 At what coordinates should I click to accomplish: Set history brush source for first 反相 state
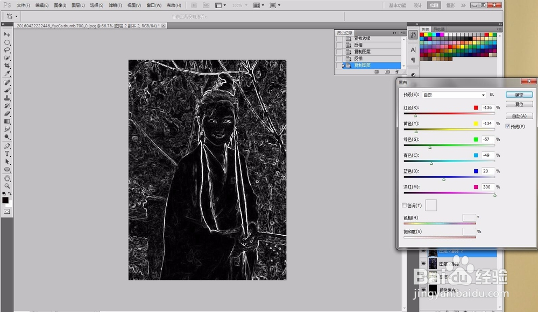(339, 45)
